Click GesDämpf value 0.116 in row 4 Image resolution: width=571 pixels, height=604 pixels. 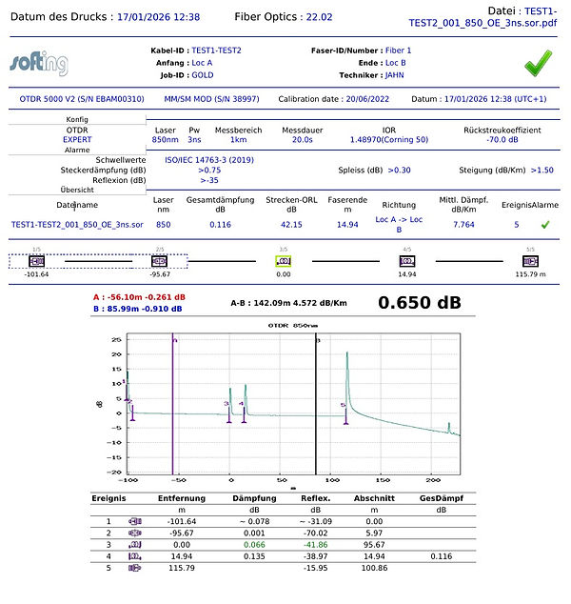point(441,556)
